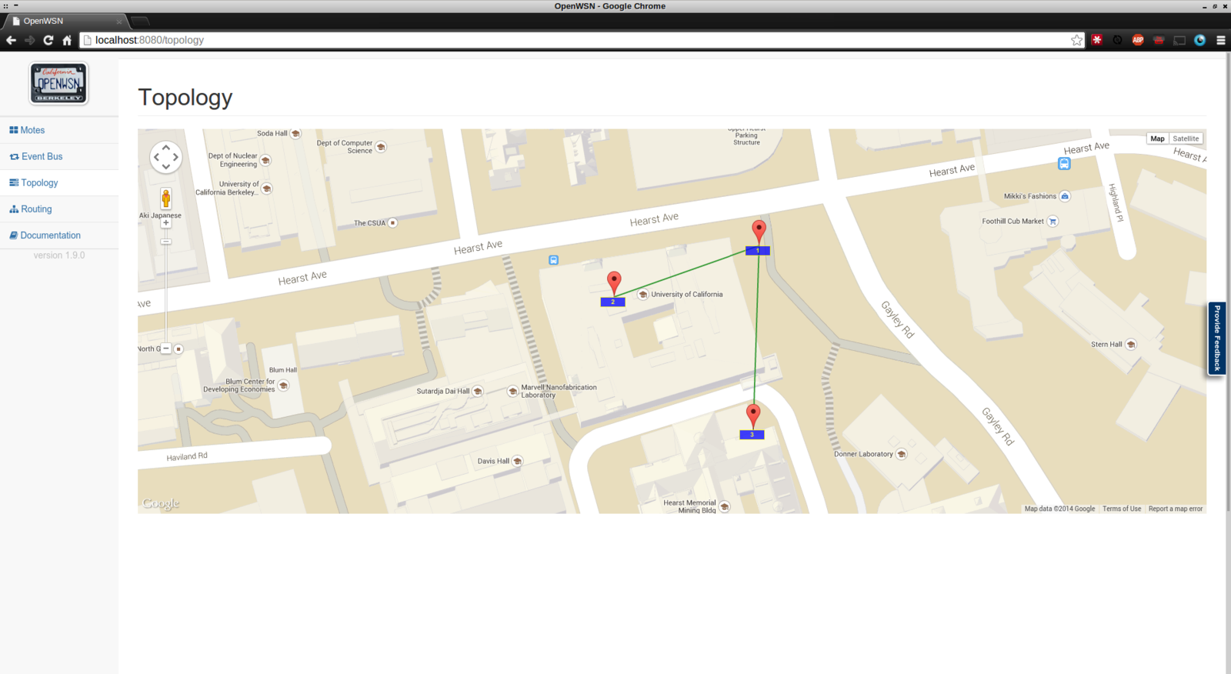Click the OpenWSN Berkeley logo
Viewport: 1231px width, 674px height.
[59, 83]
